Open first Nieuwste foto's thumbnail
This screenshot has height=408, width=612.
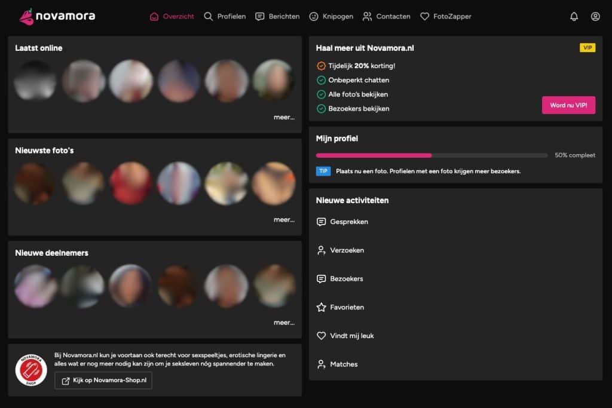click(x=35, y=183)
